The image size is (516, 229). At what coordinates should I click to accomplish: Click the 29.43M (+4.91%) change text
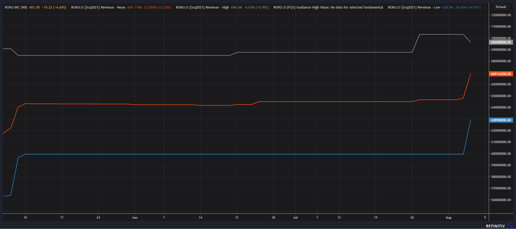(468, 8)
